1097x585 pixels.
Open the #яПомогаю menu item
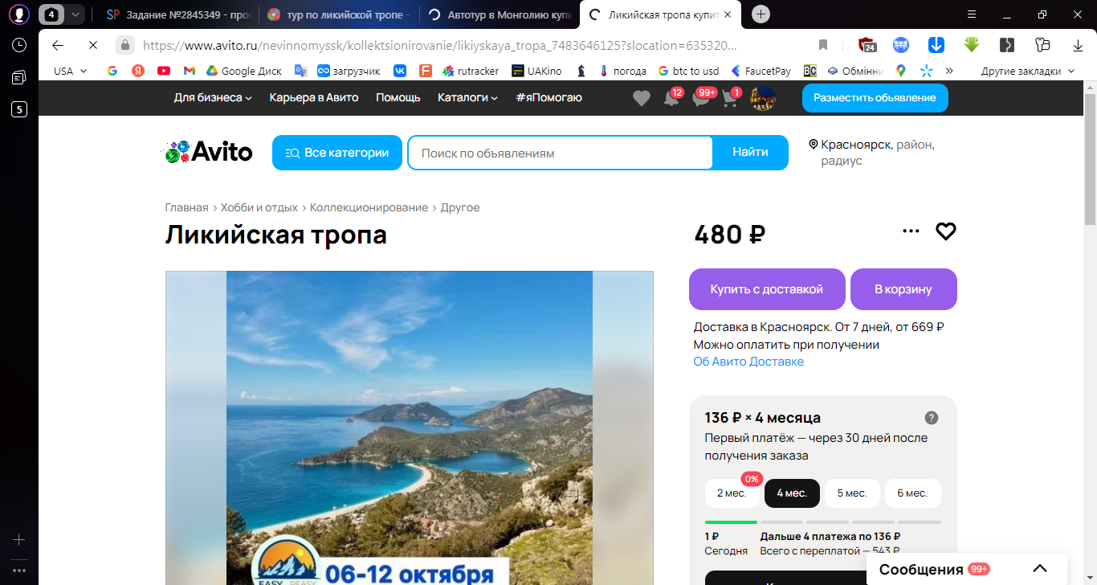(548, 98)
